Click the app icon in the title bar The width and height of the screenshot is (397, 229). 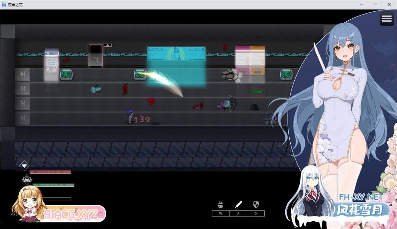pyautogui.click(x=4, y=5)
